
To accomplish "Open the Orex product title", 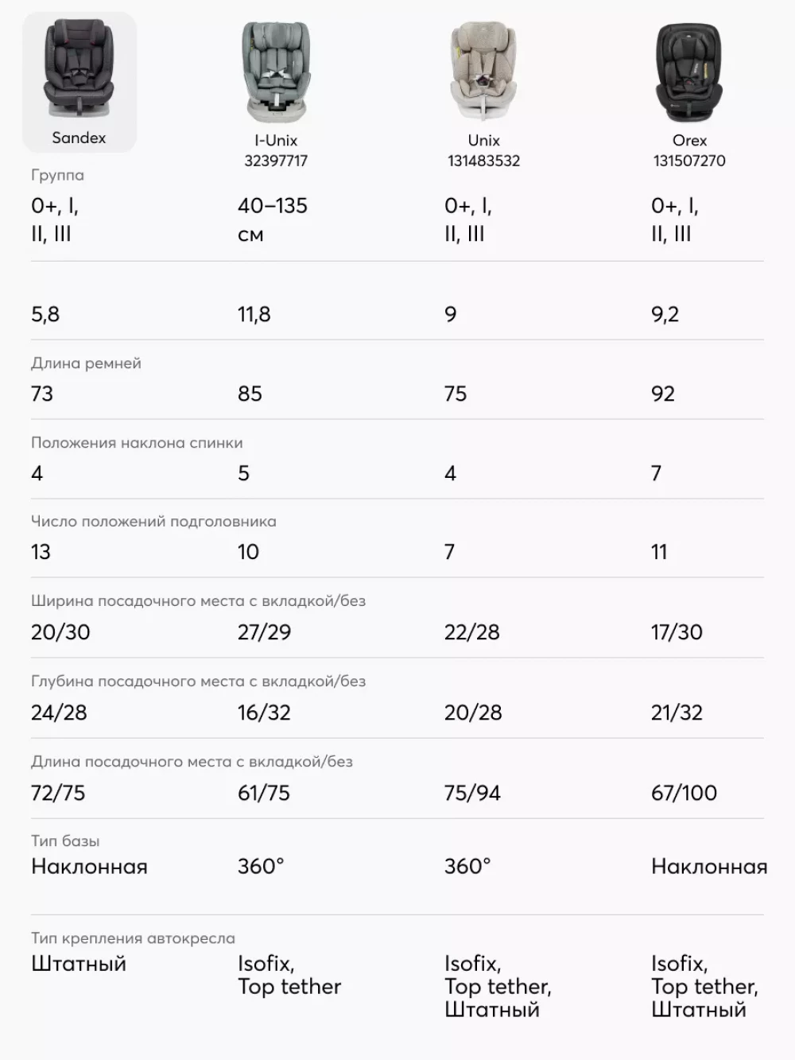I will click(689, 140).
